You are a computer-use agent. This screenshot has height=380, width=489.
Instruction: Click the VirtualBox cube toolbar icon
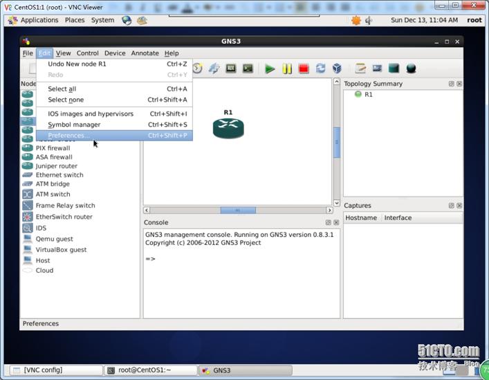click(337, 69)
